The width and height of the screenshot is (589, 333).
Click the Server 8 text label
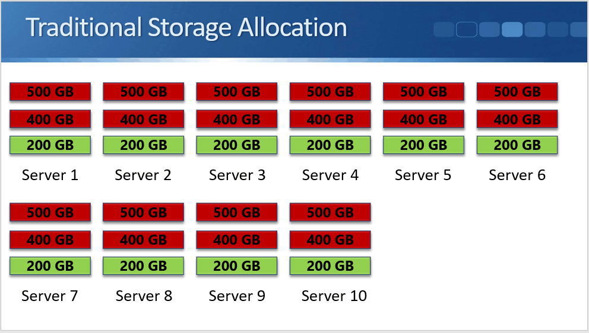[144, 296]
